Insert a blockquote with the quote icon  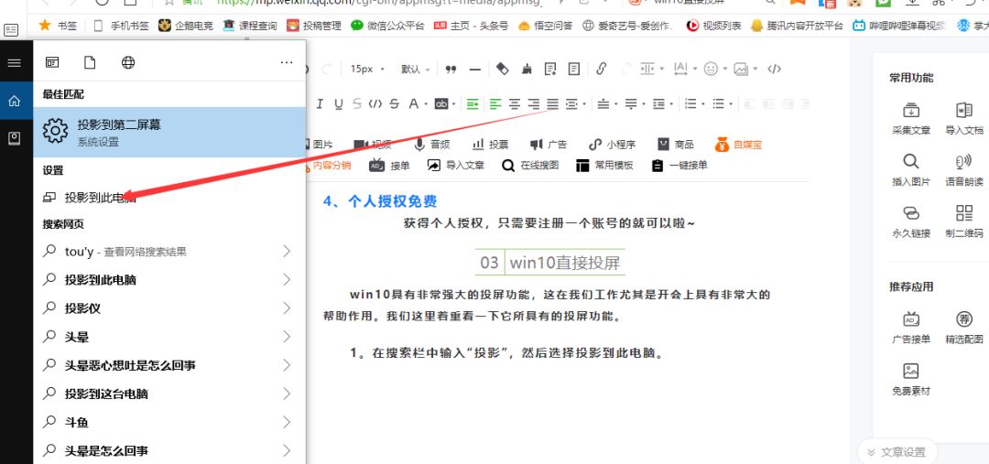click(x=451, y=70)
